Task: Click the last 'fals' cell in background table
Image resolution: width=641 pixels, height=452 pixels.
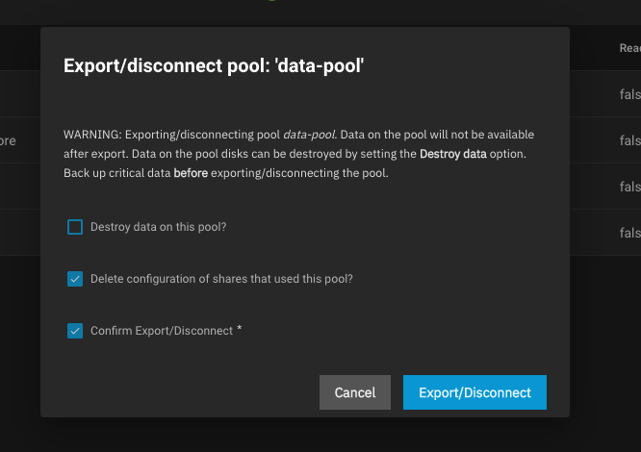Action: pyautogui.click(x=629, y=233)
